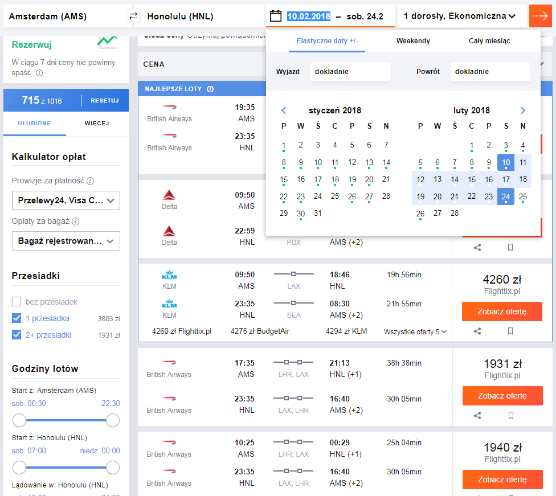556x496 pixels.
Task: Select 24 in luty 2018 calendar
Action: pyautogui.click(x=506, y=196)
